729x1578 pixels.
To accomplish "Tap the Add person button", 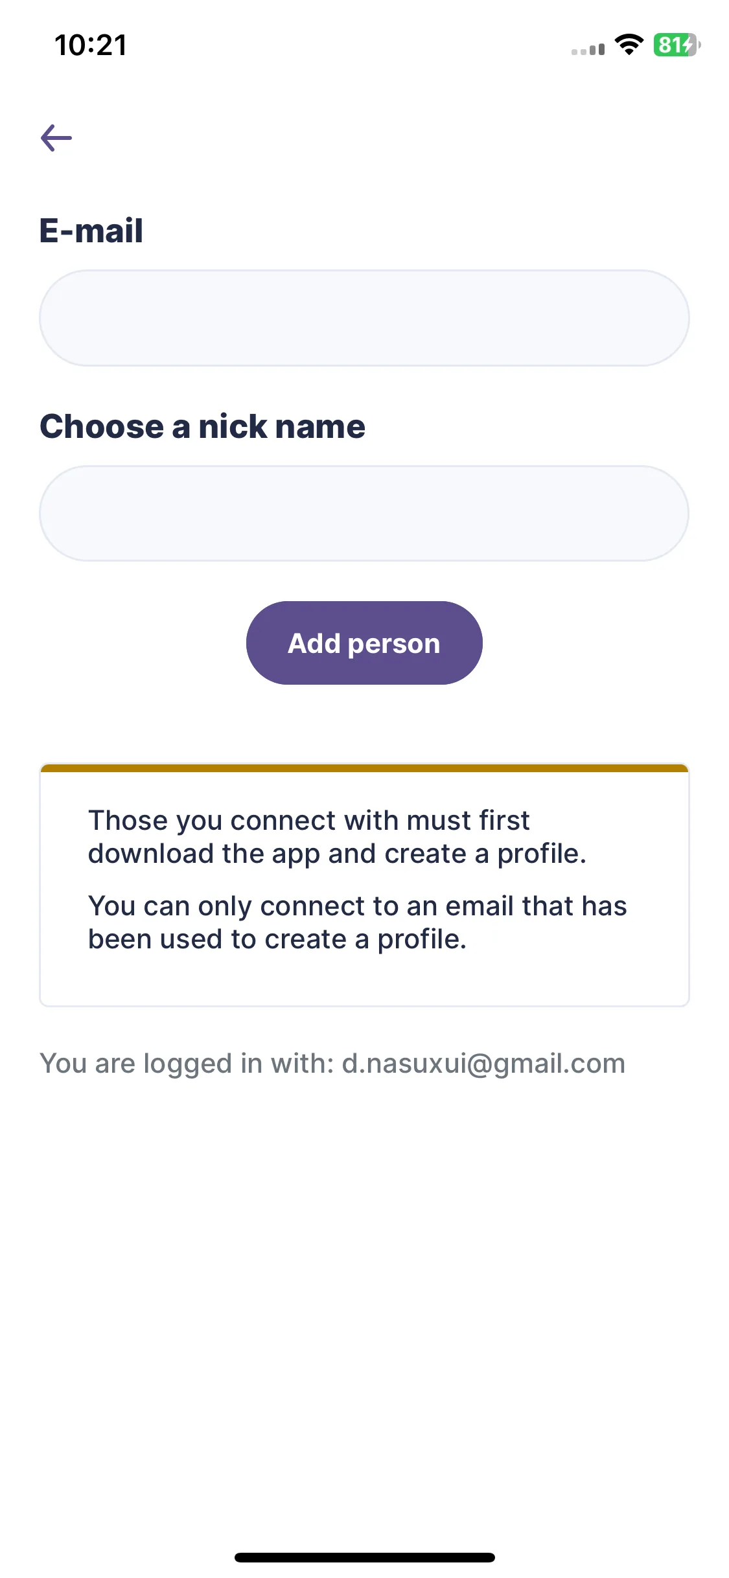I will click(364, 643).
